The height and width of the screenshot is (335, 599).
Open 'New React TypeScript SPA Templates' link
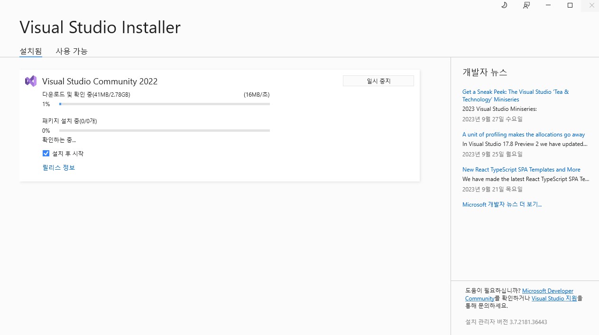click(521, 169)
